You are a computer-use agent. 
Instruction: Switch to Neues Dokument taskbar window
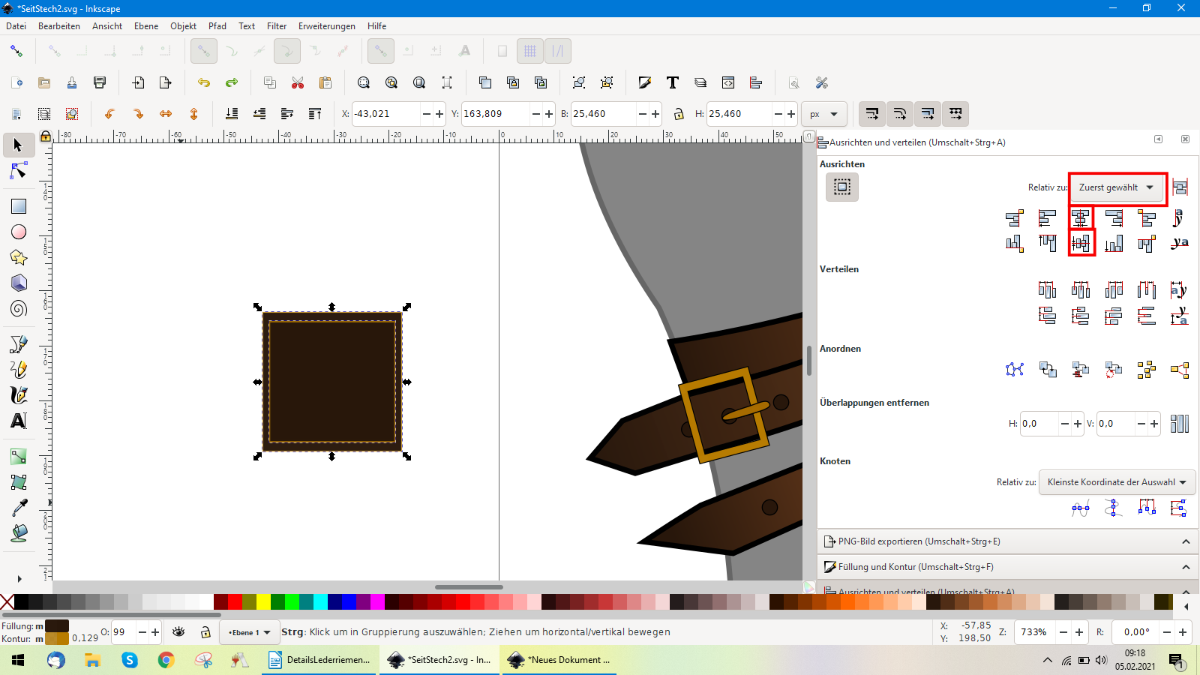[x=559, y=660]
